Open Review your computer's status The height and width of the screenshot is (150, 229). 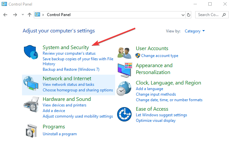[x=69, y=53]
